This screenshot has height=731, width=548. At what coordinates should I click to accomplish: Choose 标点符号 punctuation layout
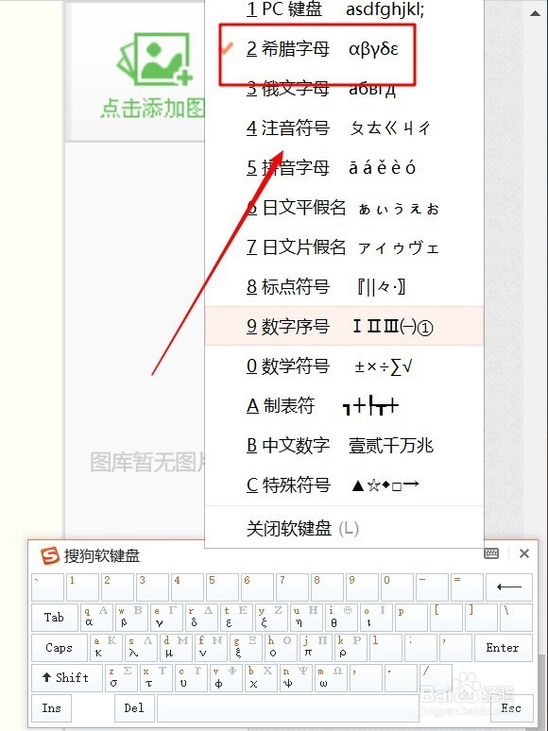[344, 287]
